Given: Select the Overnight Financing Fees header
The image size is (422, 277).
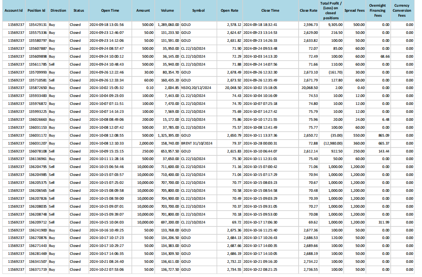Looking at the screenshot, I should [378, 10].
